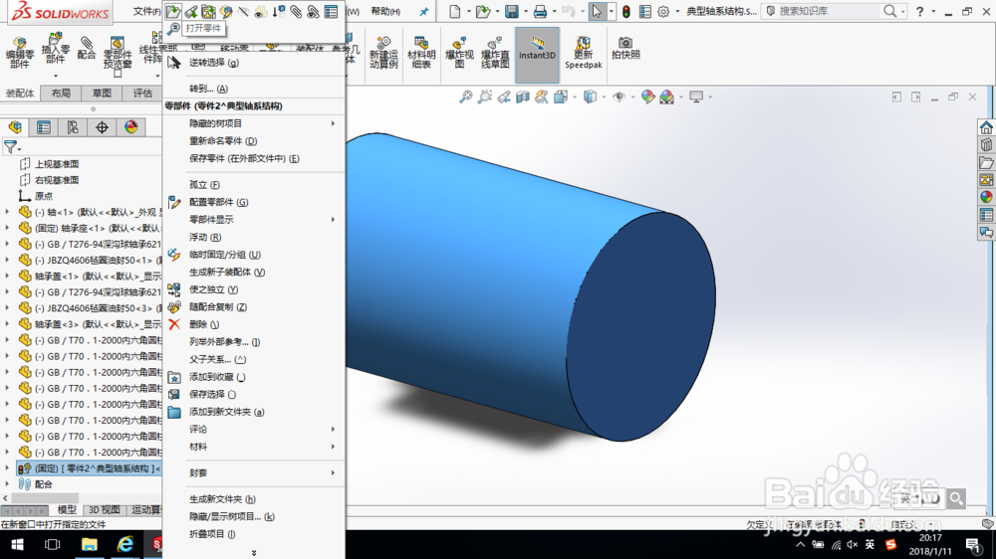Click the 爆炸视图 exploded view button
Image resolution: width=996 pixels, height=559 pixels.
459,52
